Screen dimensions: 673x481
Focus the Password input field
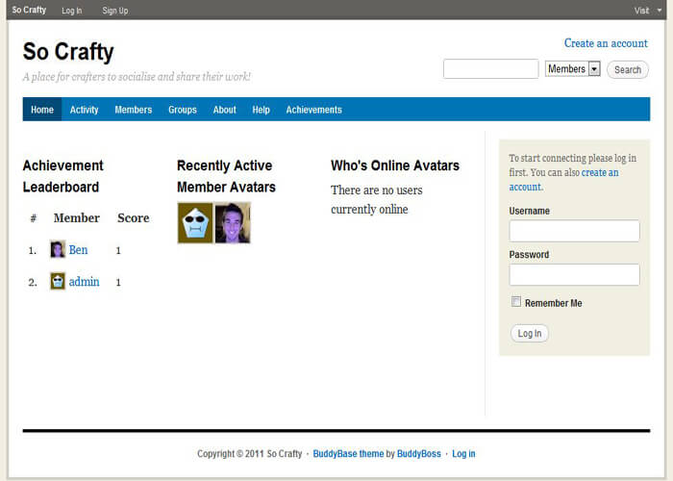[x=574, y=274]
